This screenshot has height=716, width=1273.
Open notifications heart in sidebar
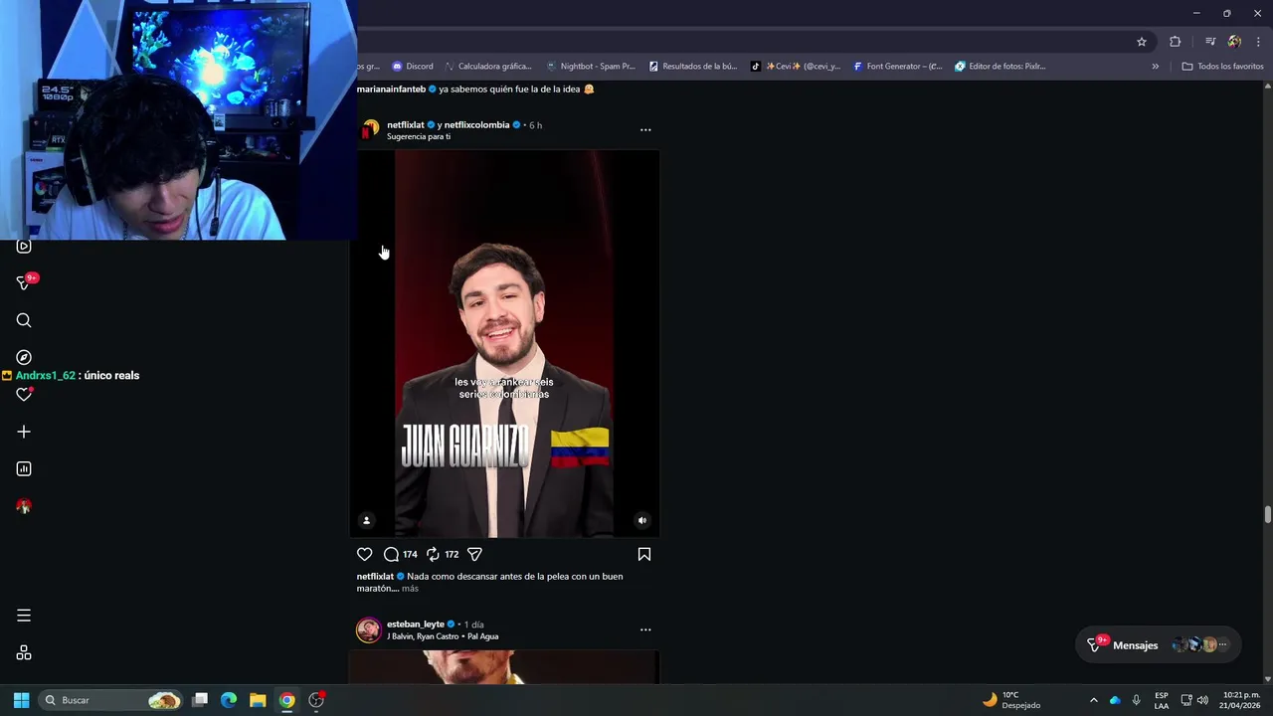pos(24,395)
